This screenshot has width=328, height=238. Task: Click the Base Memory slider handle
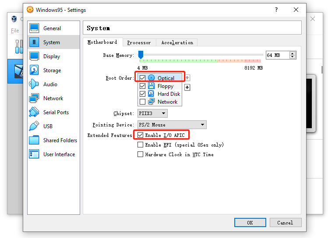click(141, 55)
